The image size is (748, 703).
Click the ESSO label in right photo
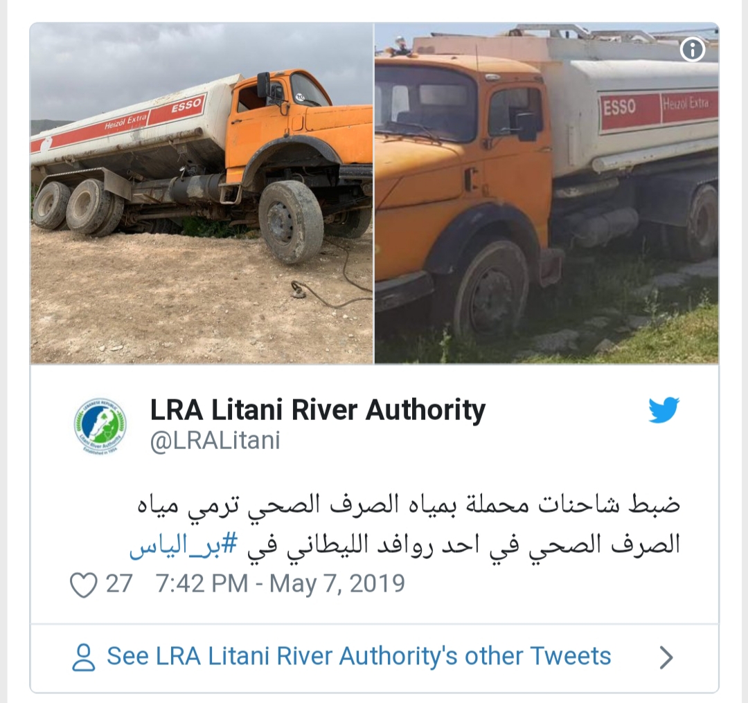pos(619,107)
